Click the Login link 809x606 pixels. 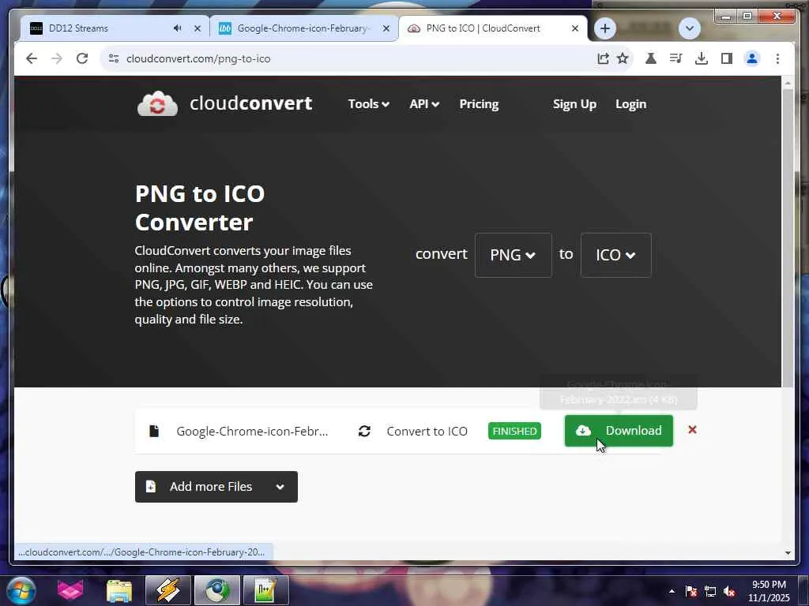[x=630, y=104]
